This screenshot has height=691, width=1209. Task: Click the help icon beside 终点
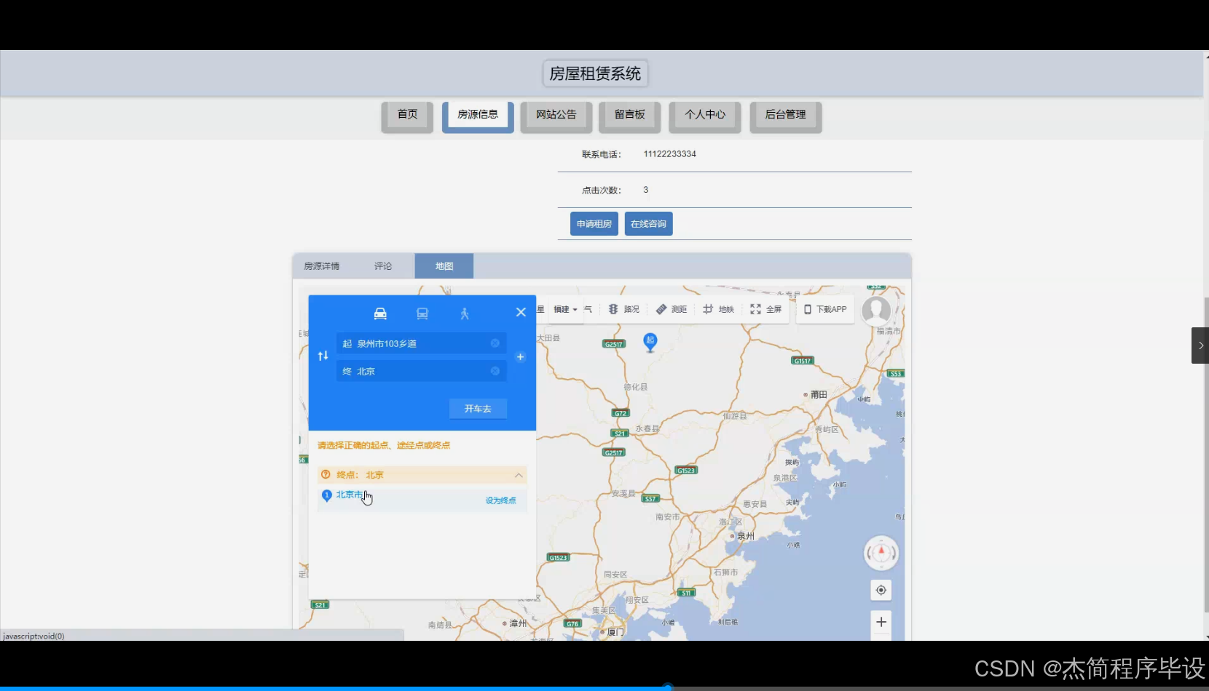point(326,474)
